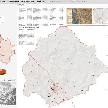The width and height of the screenshot is (108, 108).
Task: Click the map scale bar
Action: click(11, 81)
